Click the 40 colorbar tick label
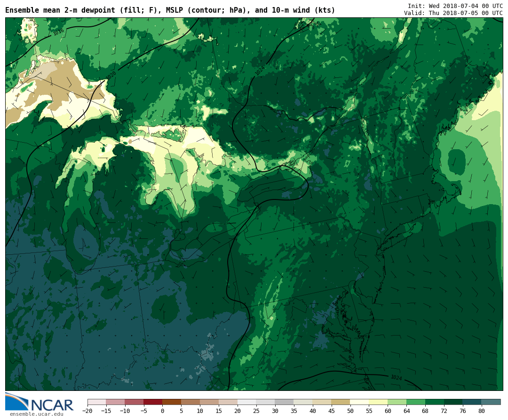The width and height of the screenshot is (508, 420). 313,411
